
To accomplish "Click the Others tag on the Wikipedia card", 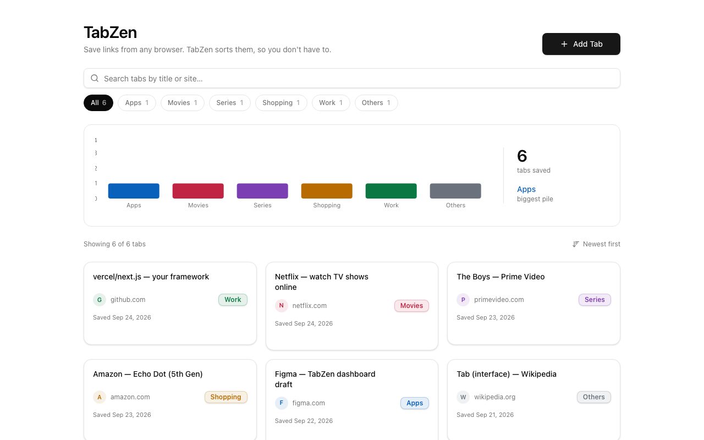I will 594,397.
